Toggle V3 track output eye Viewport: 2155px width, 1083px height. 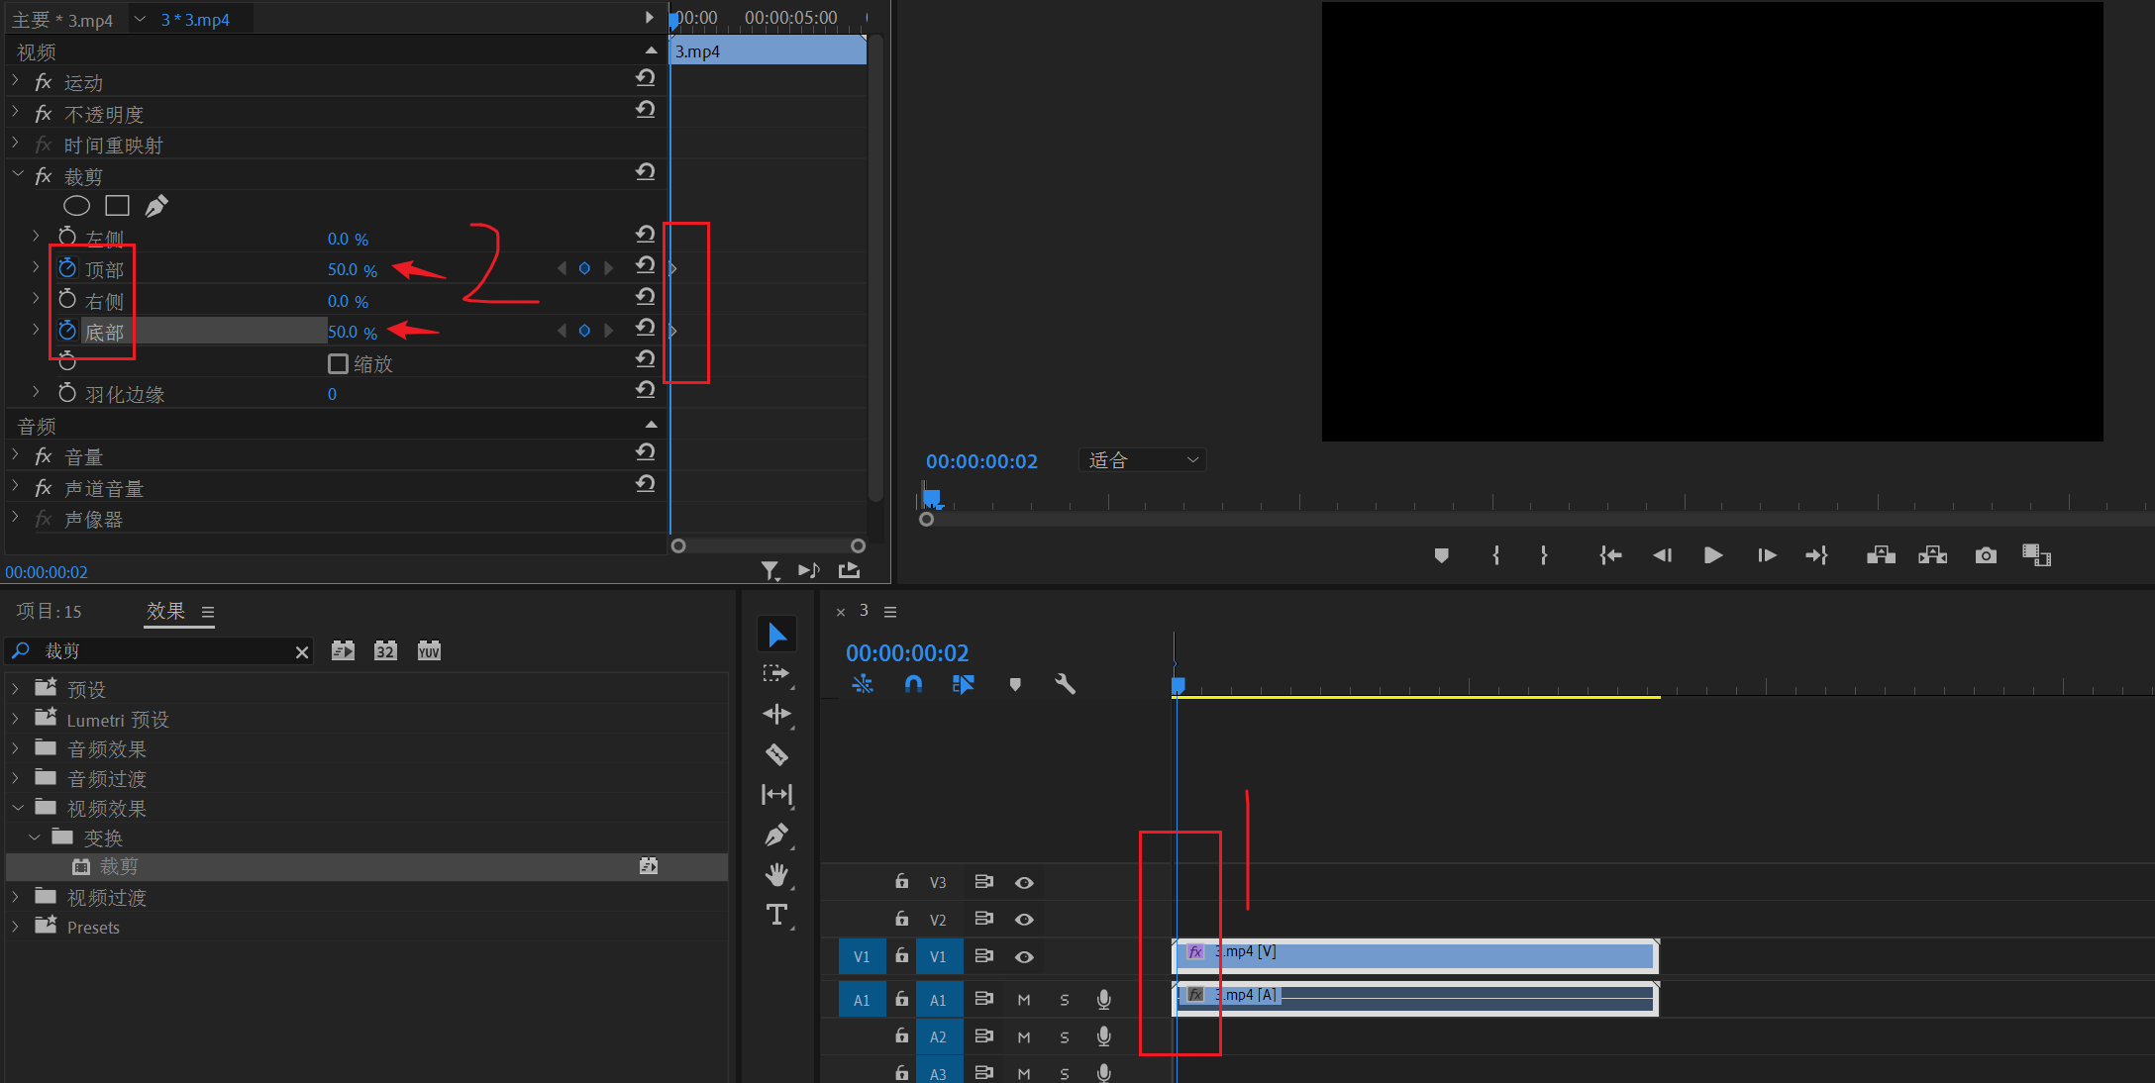pyautogui.click(x=1024, y=883)
